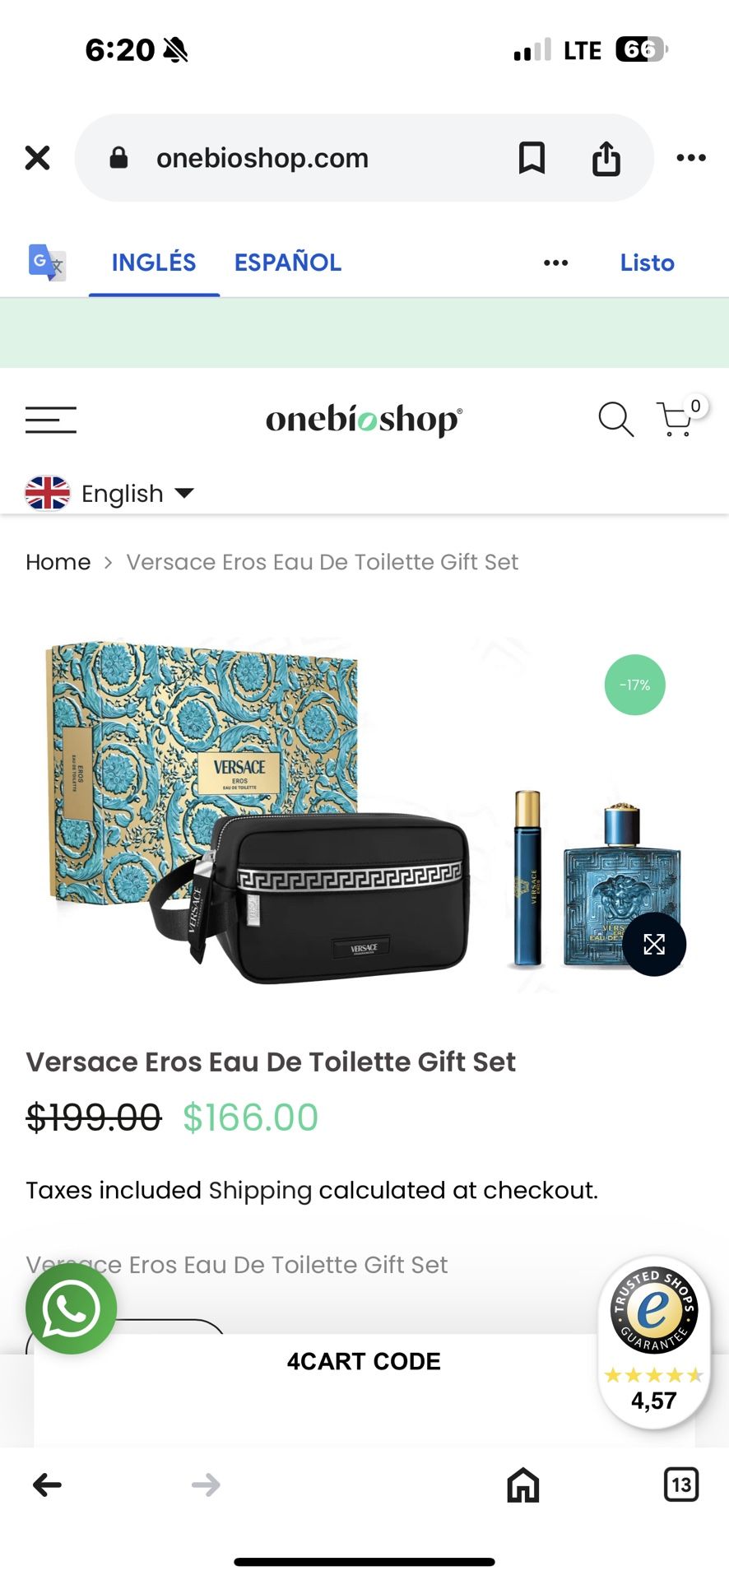Tap the onebioshop.com address field
Image resolution: width=729 pixels, height=1580 pixels.
(x=262, y=158)
